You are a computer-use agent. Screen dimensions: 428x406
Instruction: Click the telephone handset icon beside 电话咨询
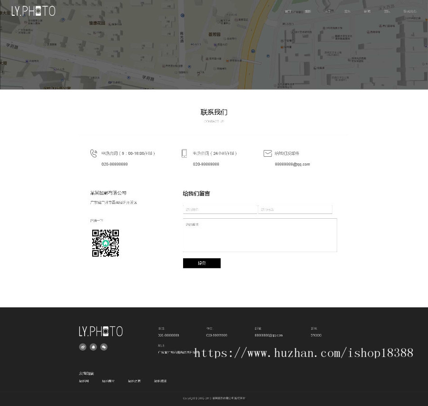pos(94,153)
